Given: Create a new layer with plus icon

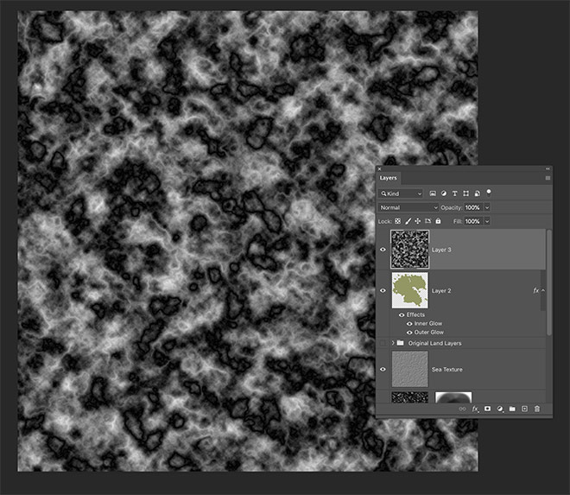Looking at the screenshot, I should (x=524, y=408).
